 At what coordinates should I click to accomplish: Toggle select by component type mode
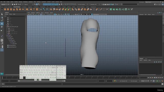(x=39, y=4)
